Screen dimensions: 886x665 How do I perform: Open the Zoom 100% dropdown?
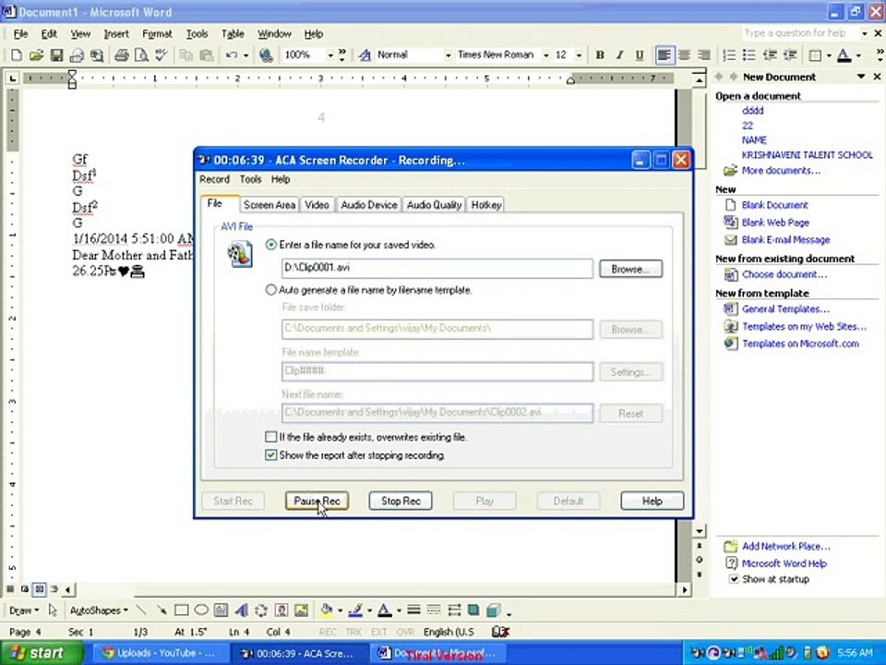pyautogui.click(x=330, y=54)
